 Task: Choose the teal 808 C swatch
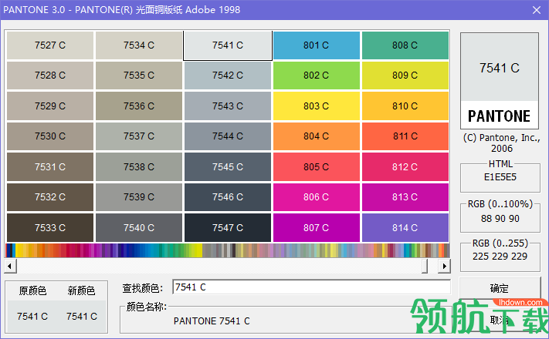tap(405, 45)
